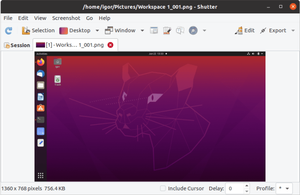Open the File menu
Viewport: 300px width, 195px height.
click(8, 18)
